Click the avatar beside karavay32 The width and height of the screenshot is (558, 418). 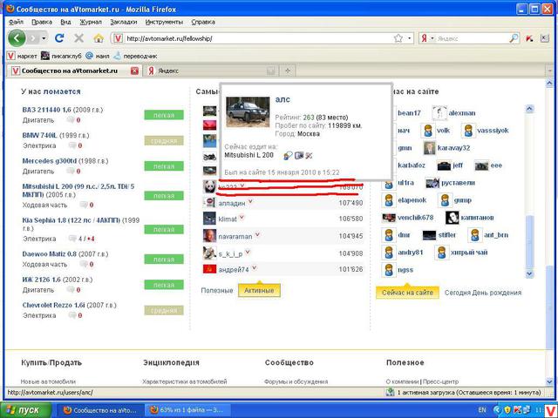430,148
